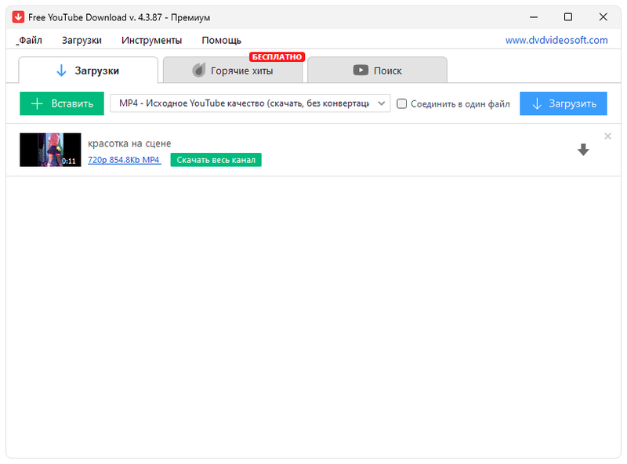Switch to the Горячие хиты tab
Viewport: 627px width, 464px height.
pyautogui.click(x=233, y=71)
